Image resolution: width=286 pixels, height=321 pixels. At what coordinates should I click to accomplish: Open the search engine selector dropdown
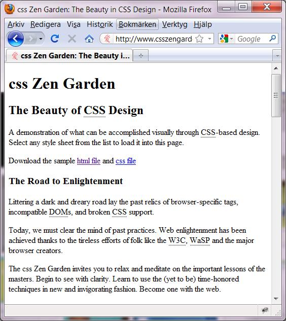click(x=232, y=39)
